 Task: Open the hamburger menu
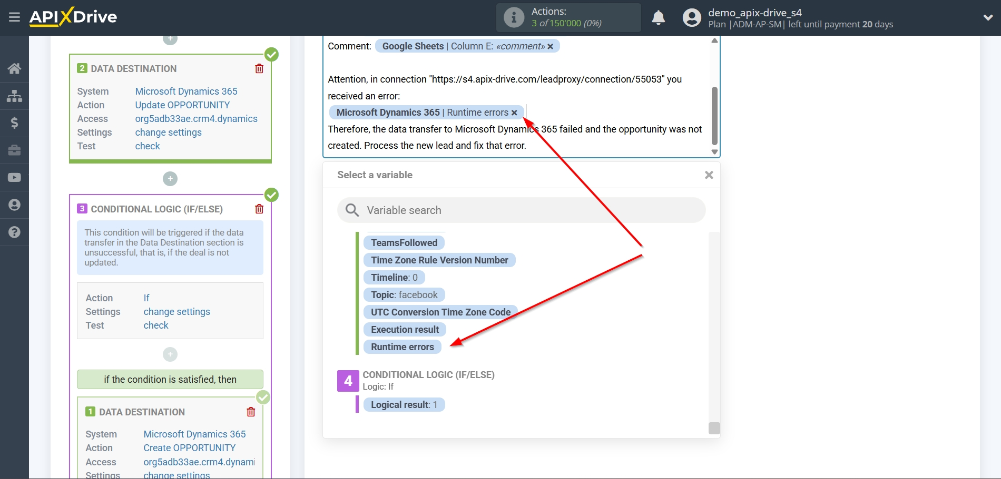[14, 17]
